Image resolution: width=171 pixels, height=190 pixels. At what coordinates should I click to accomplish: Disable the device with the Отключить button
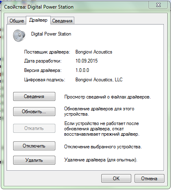34,146
